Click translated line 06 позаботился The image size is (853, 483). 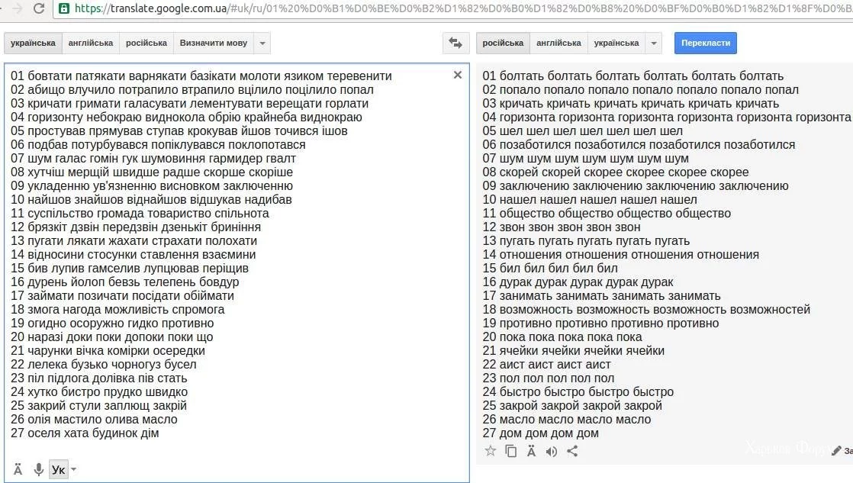coord(639,145)
